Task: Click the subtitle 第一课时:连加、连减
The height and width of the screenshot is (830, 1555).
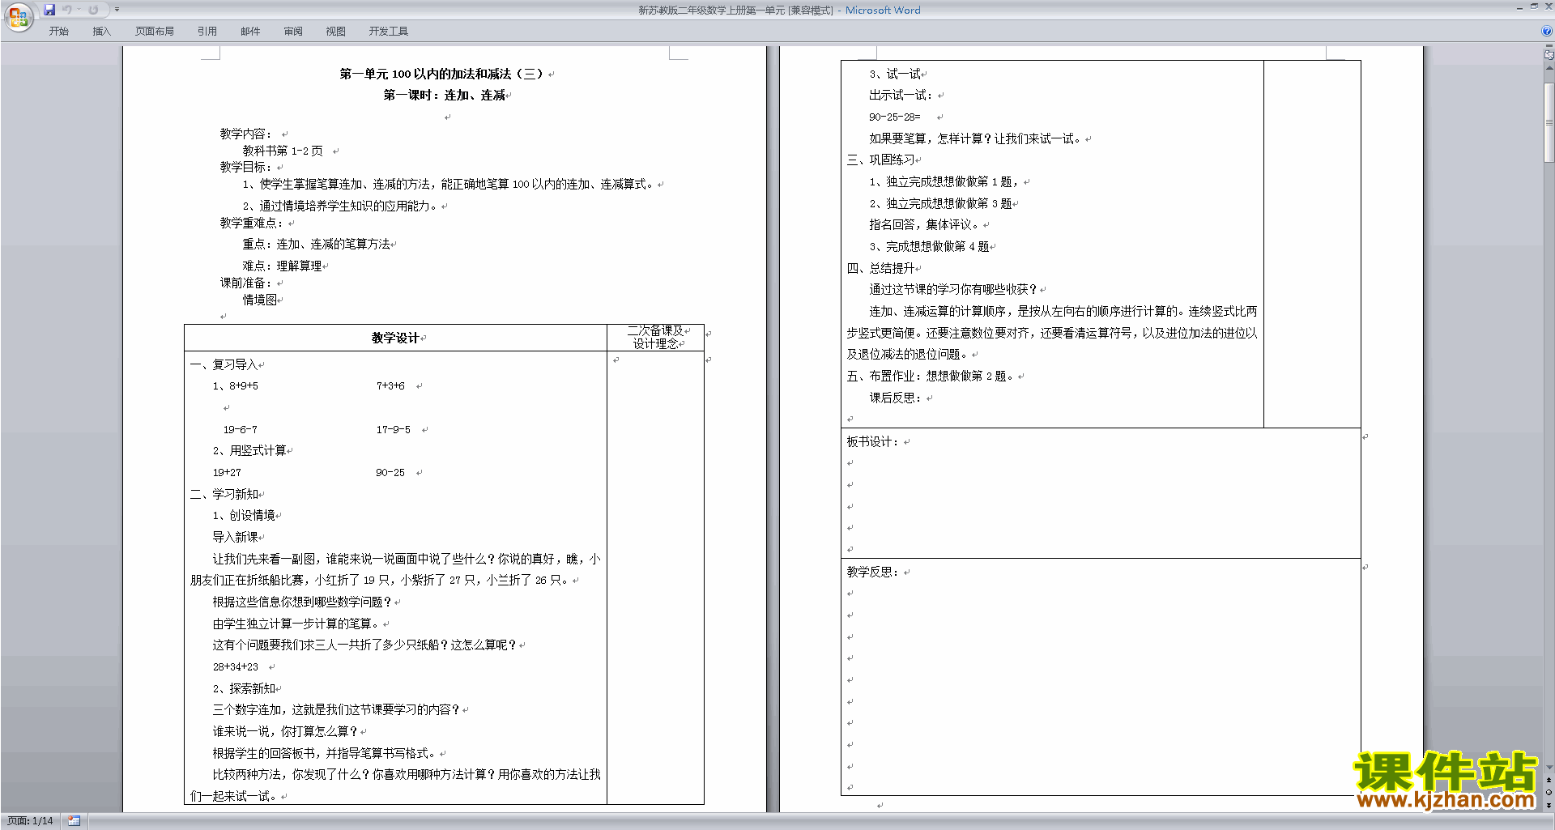Action: click(444, 95)
